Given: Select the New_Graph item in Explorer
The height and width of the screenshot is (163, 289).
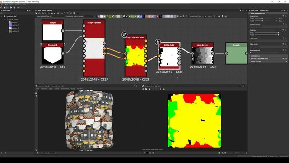Looking at the screenshot, I should pos(14,19).
